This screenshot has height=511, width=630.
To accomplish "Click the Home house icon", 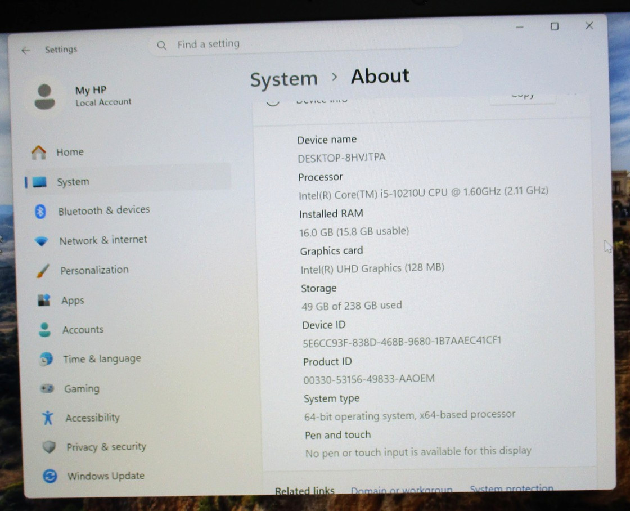I will (x=39, y=153).
